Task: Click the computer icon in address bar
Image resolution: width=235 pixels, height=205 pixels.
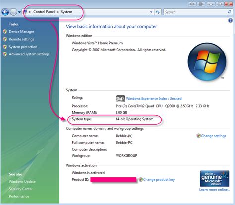Action: pos(25,12)
